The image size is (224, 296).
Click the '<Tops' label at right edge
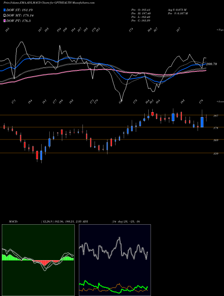tap(220, 30)
